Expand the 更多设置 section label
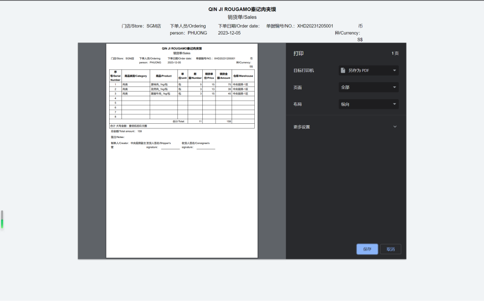 (302, 127)
